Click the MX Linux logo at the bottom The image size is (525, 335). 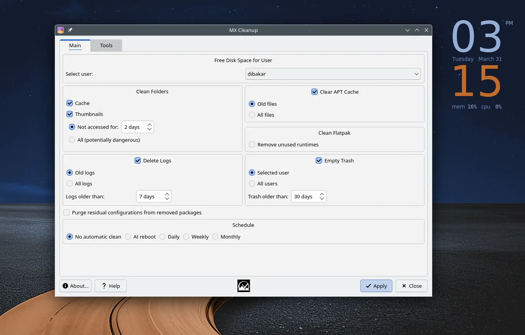[243, 285]
